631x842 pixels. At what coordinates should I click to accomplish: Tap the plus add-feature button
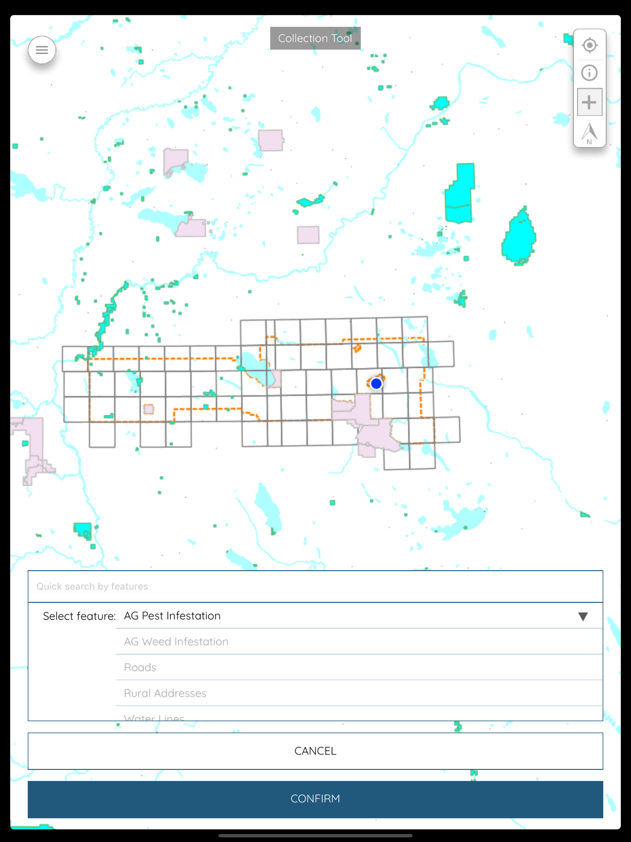point(589,102)
